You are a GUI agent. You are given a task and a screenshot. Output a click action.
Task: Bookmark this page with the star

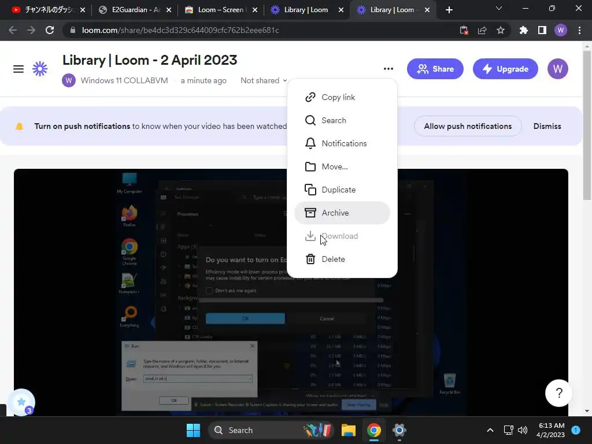click(x=500, y=30)
